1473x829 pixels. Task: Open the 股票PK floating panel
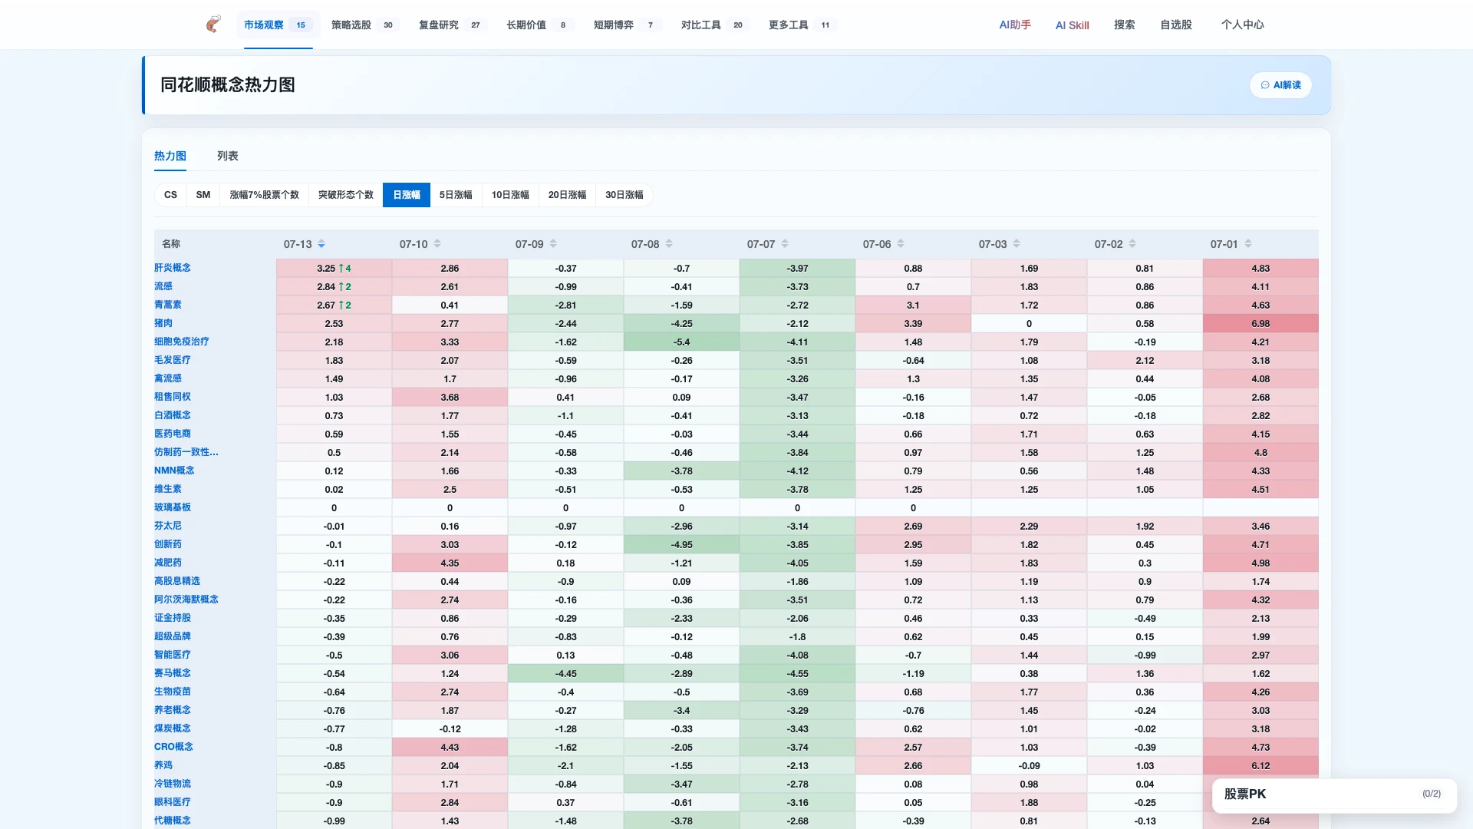tap(1334, 794)
